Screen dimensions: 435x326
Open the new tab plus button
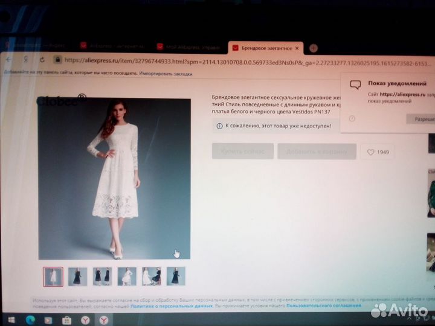coord(314,48)
